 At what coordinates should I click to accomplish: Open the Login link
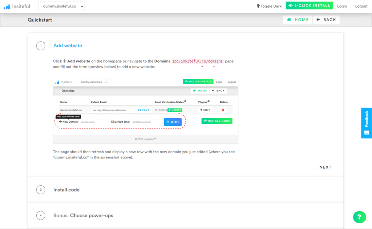click(x=342, y=6)
